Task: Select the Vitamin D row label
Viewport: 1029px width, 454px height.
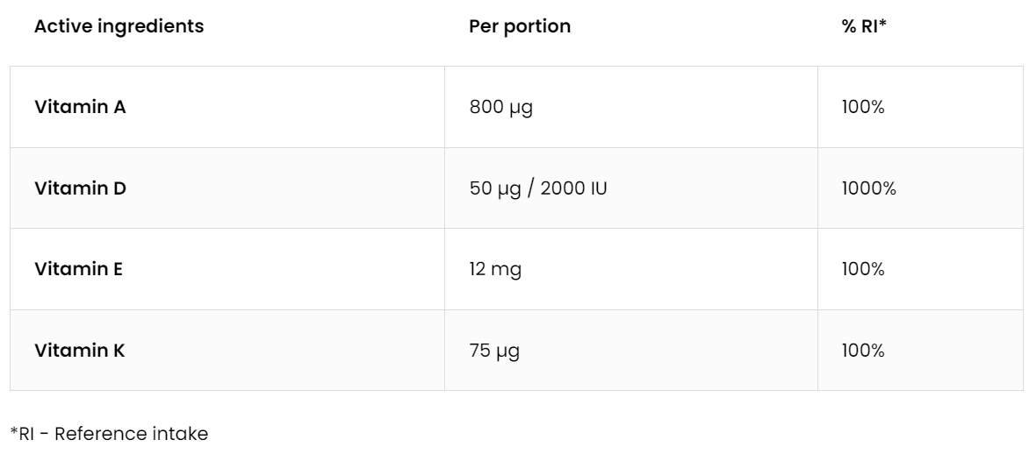Action: point(81,188)
